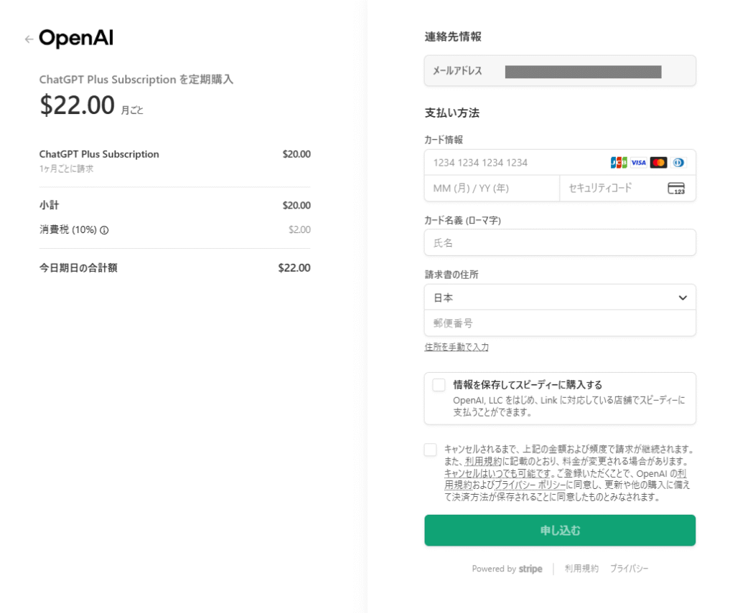Click the 申し込む subscribe button
Viewport: 735px width, 613px height.
coord(560,531)
